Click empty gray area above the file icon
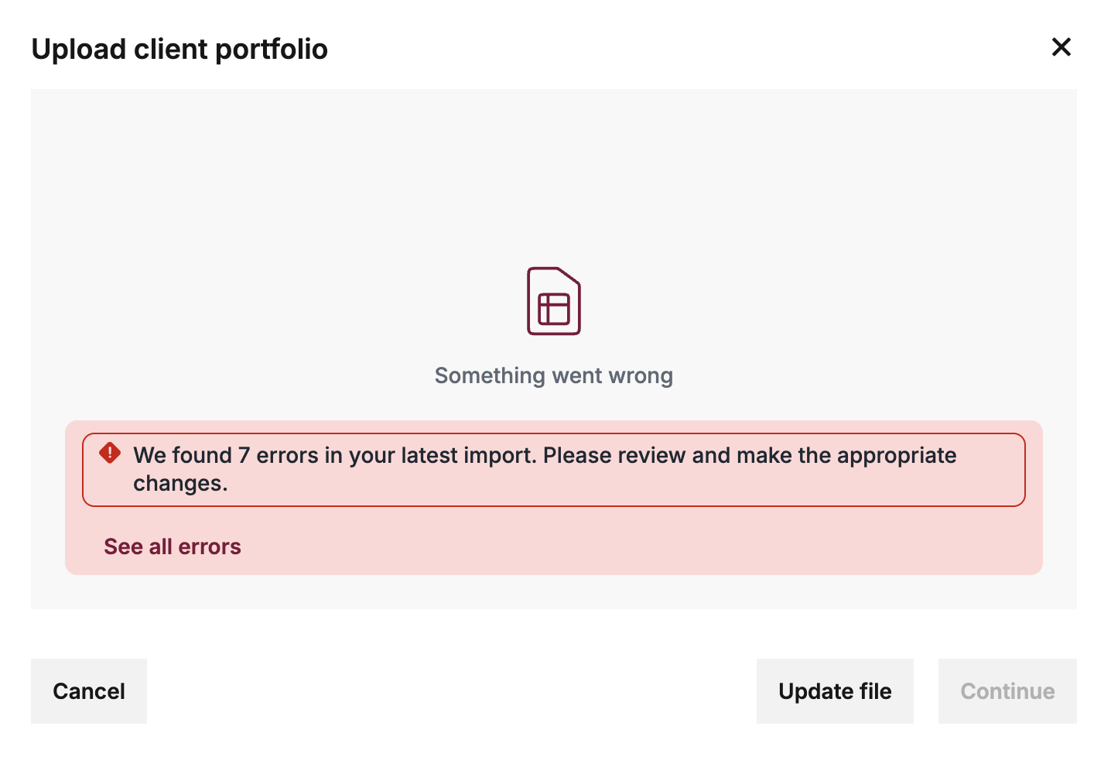Viewport: 1111px width, 757px height. pyautogui.click(x=554, y=178)
